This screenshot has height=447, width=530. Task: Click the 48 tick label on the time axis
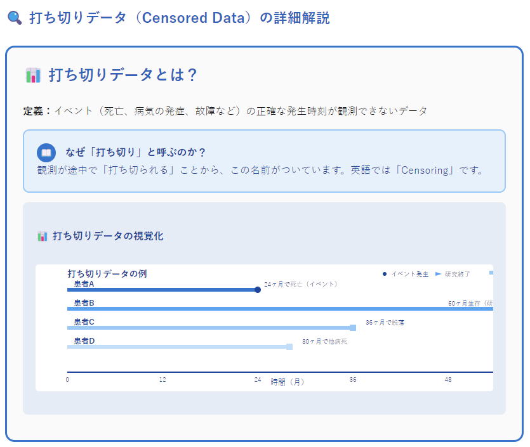pos(448,379)
